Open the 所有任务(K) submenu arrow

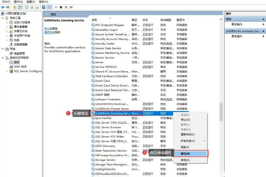204,141
